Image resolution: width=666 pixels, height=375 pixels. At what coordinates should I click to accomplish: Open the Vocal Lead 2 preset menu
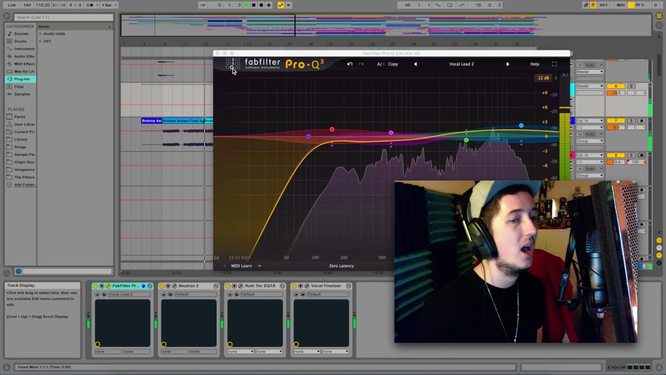(462, 64)
